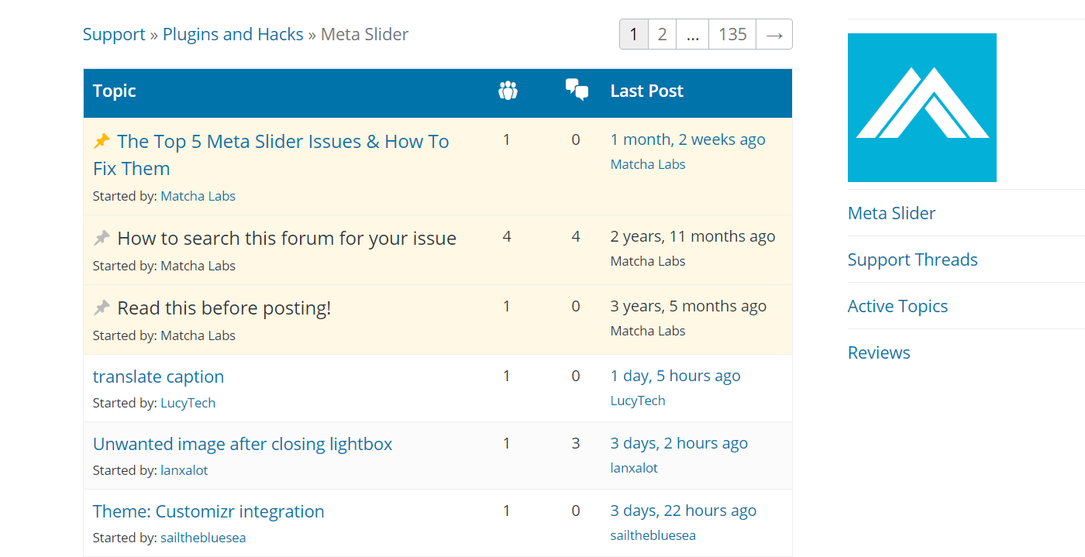Open sailthebluesea profile in Started by line
The width and height of the screenshot is (1085, 557).
[203, 538]
